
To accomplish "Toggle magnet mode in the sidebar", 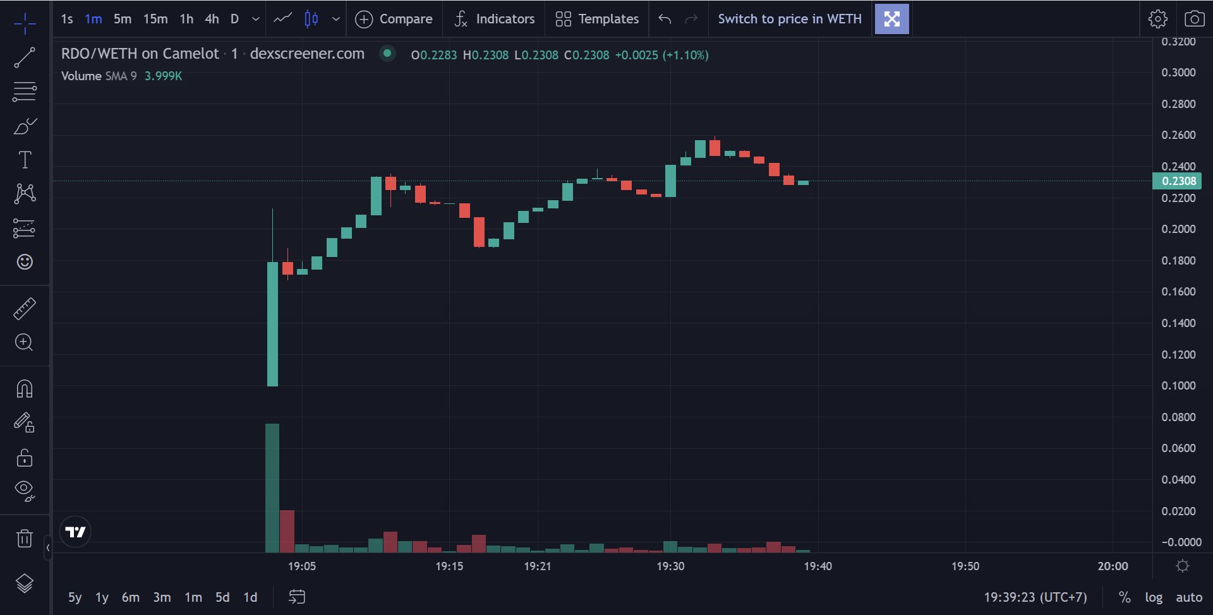I will pos(24,388).
